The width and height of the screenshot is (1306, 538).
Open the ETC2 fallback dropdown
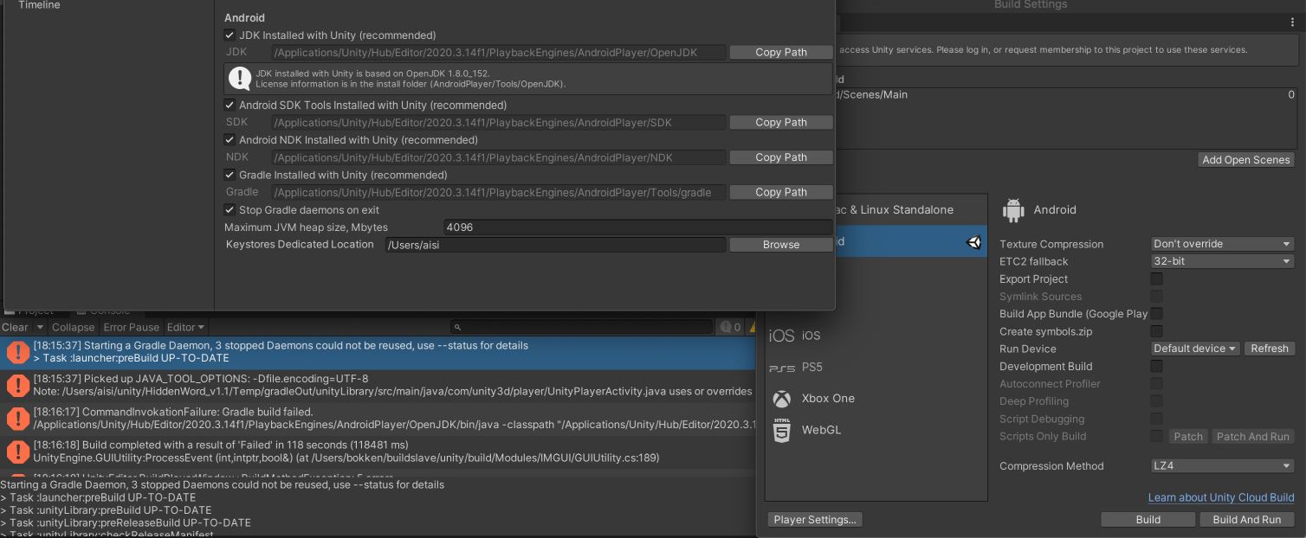[x=1222, y=261]
